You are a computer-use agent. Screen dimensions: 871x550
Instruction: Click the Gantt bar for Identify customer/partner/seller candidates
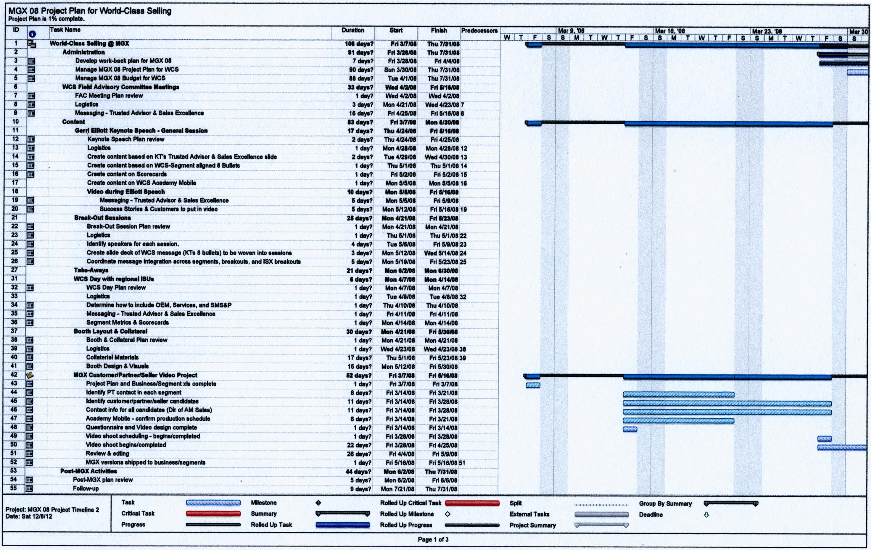coord(727,403)
